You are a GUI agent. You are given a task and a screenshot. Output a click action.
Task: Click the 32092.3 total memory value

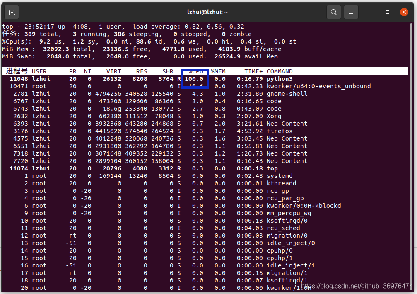coord(56,49)
